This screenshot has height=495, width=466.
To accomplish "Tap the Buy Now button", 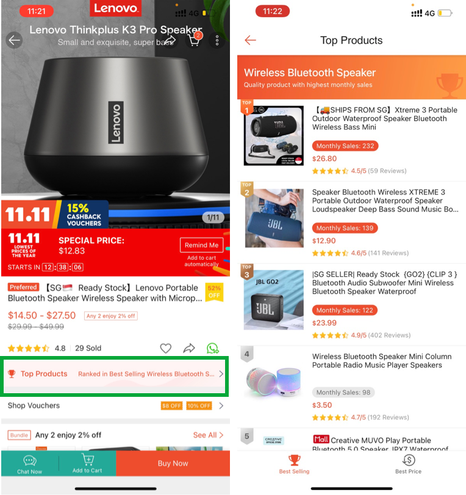I will click(173, 463).
